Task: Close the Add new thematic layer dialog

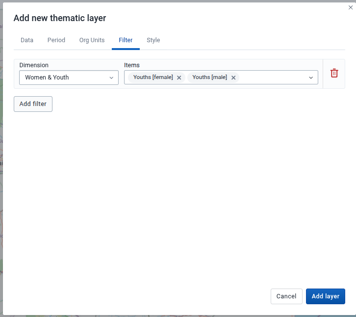Action: (x=351, y=7)
